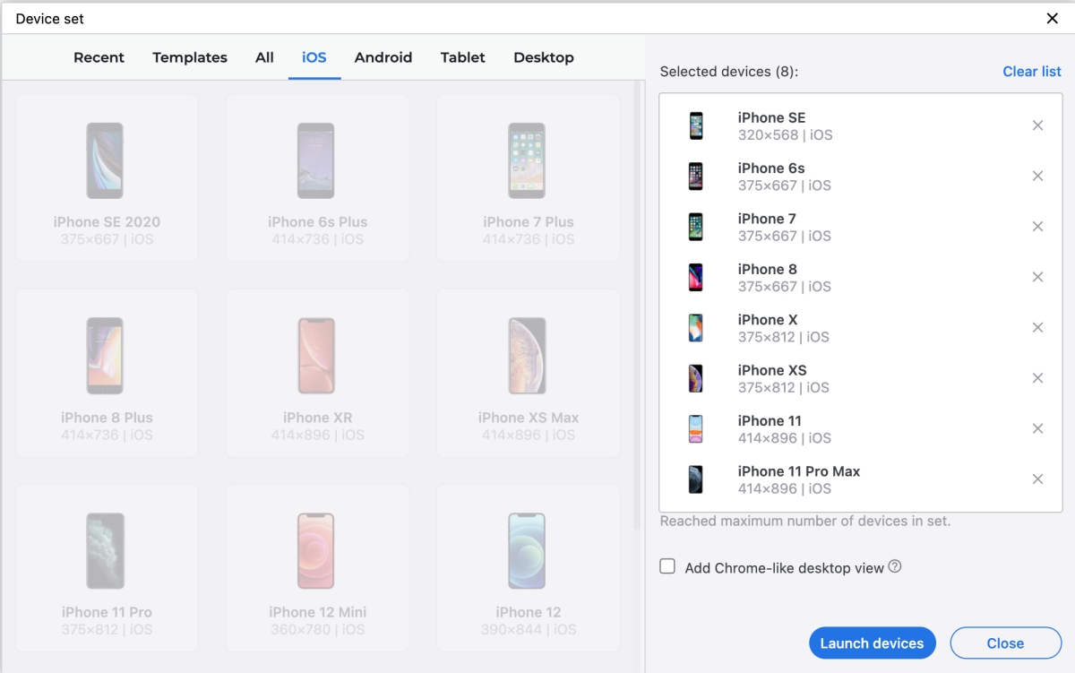Select the iPhone XR device card
Image resolution: width=1075 pixels, height=673 pixels.
coord(317,373)
